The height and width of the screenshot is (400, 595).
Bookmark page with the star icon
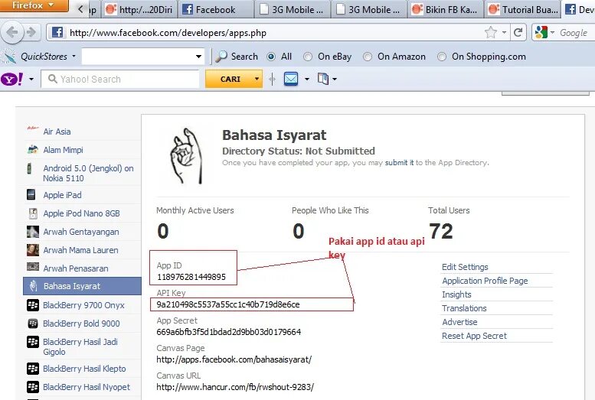[x=491, y=33]
